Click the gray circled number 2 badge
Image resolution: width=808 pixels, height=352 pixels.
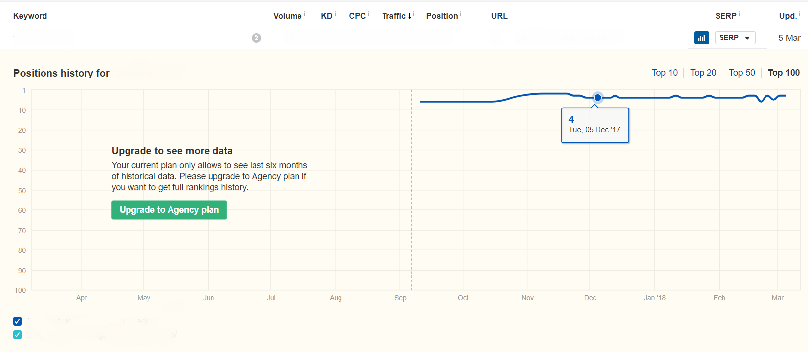tap(256, 38)
